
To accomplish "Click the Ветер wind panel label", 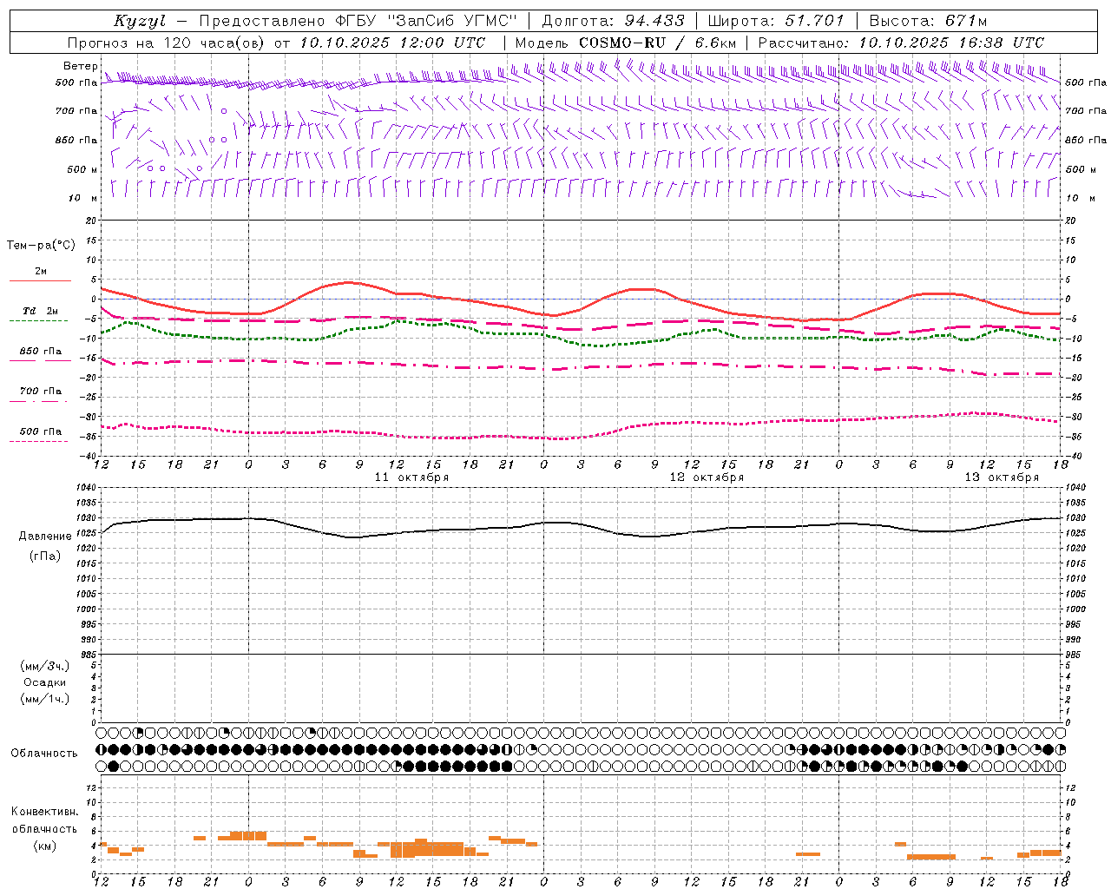I will (80, 66).
